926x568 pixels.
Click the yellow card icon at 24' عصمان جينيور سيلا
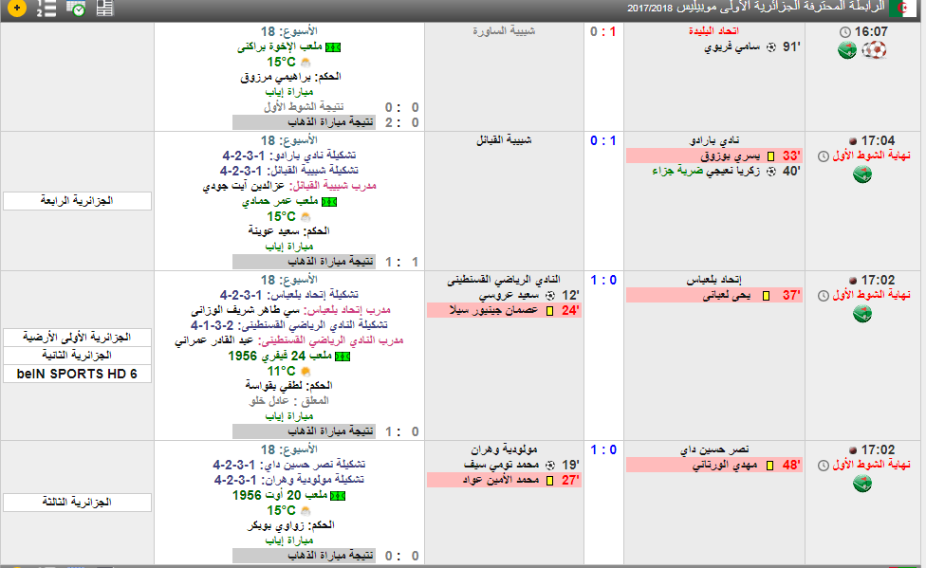[550, 311]
